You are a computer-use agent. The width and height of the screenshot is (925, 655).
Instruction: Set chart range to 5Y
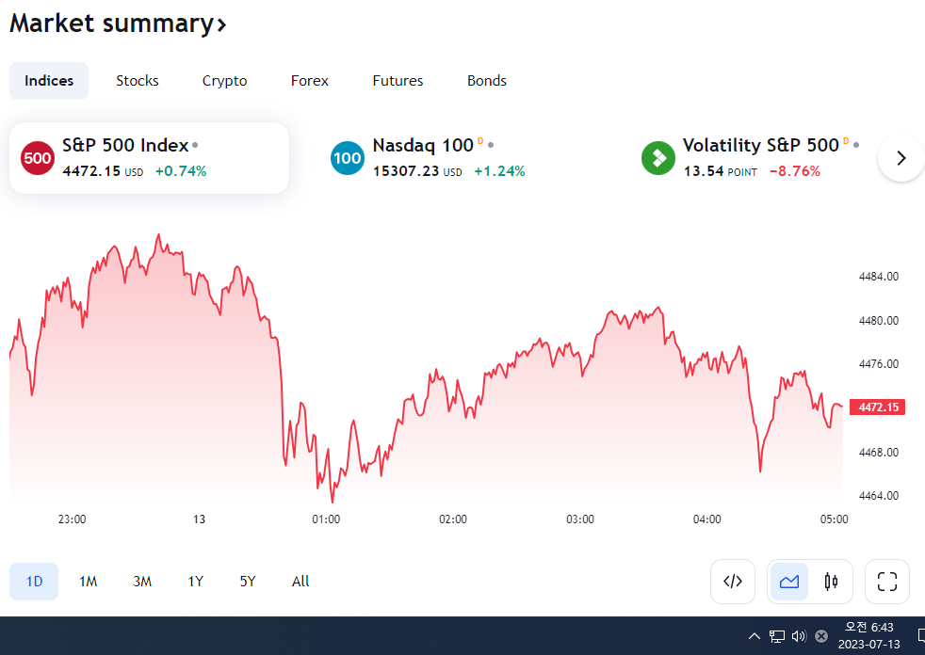pyautogui.click(x=248, y=582)
